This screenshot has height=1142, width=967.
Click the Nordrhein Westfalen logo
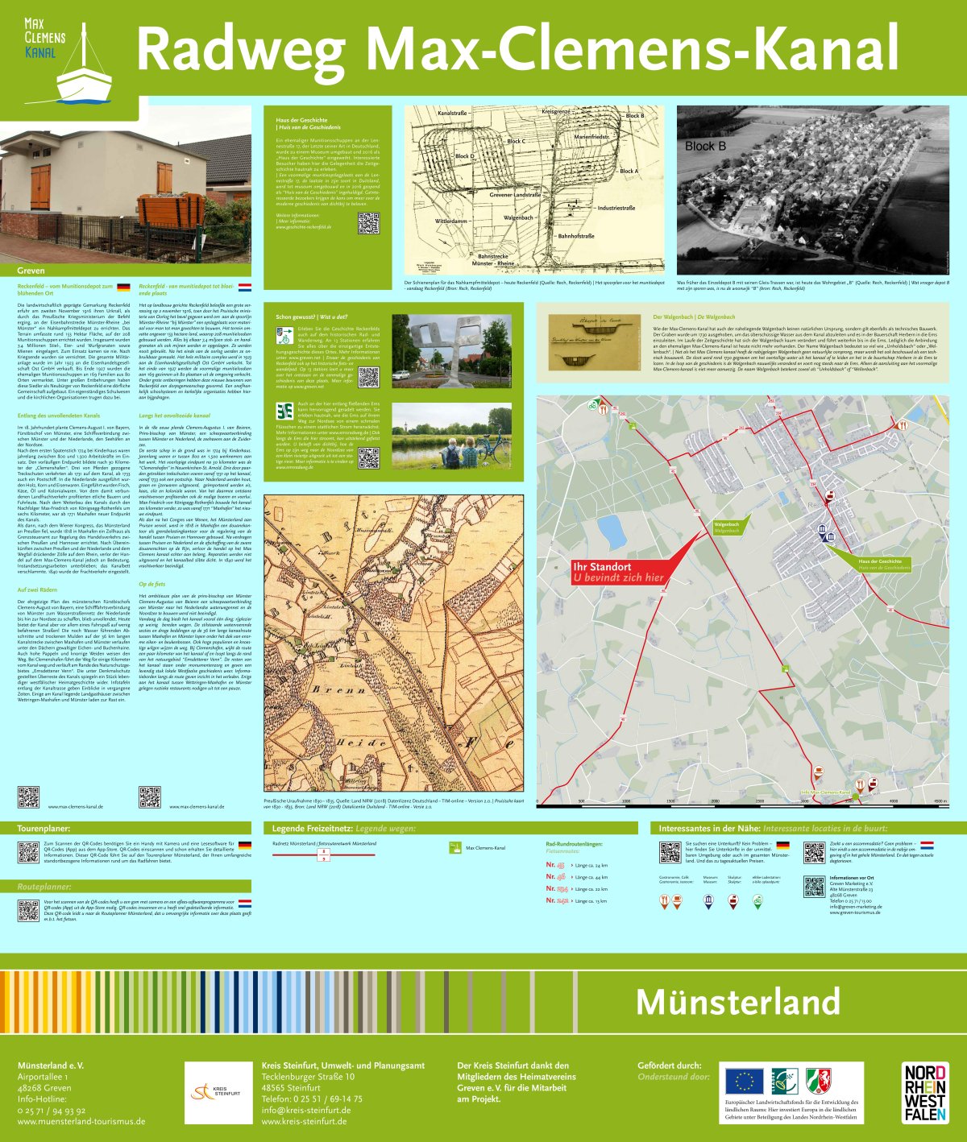(x=924, y=1092)
